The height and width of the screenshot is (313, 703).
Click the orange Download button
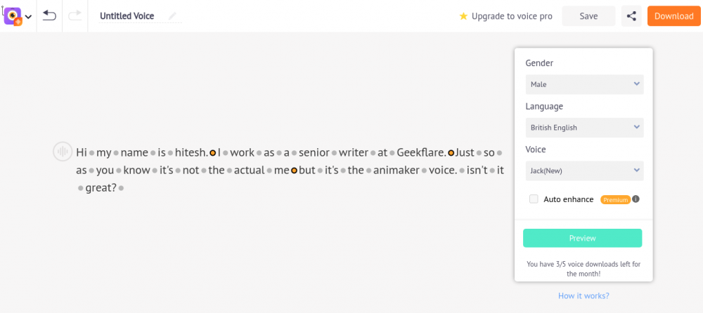click(x=673, y=16)
